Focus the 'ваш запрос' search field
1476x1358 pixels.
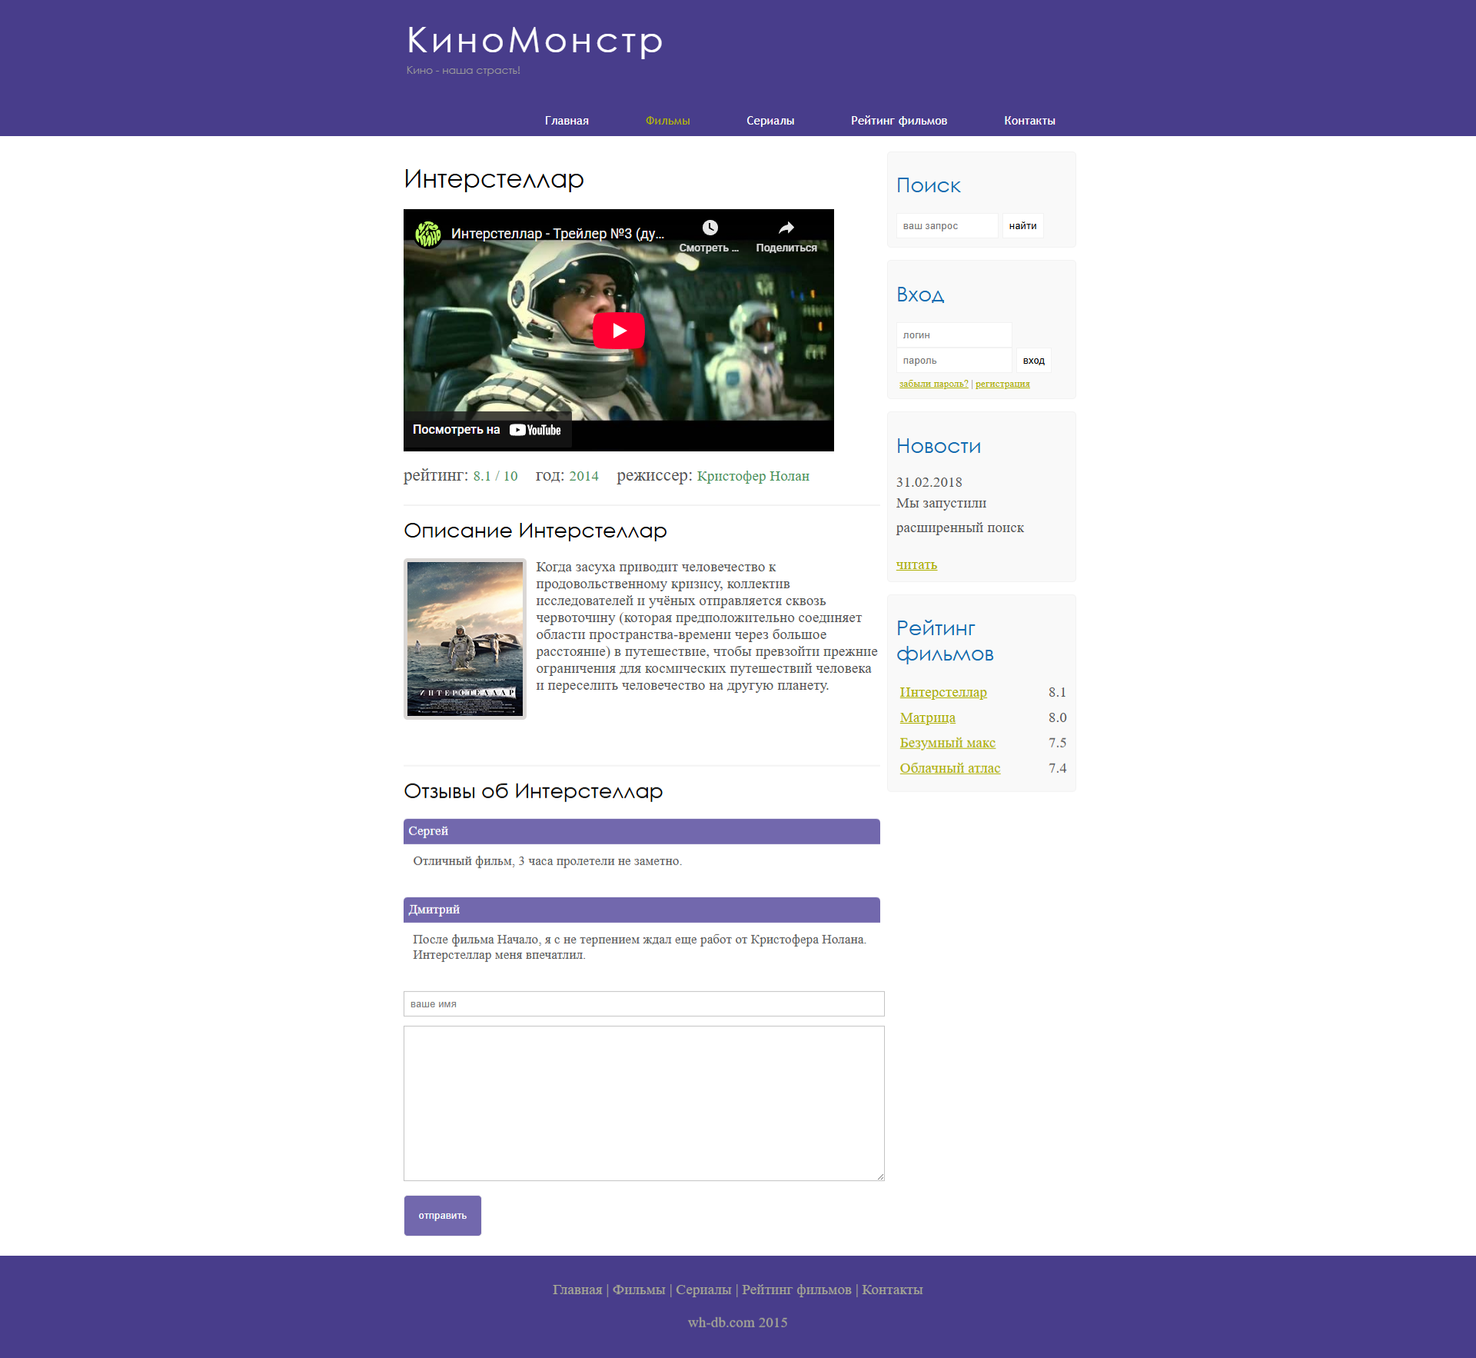point(947,226)
